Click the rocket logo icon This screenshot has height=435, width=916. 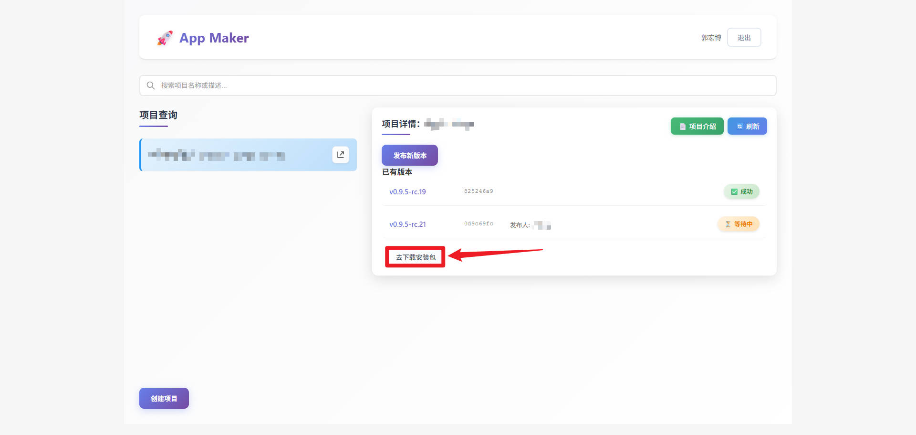tap(165, 38)
